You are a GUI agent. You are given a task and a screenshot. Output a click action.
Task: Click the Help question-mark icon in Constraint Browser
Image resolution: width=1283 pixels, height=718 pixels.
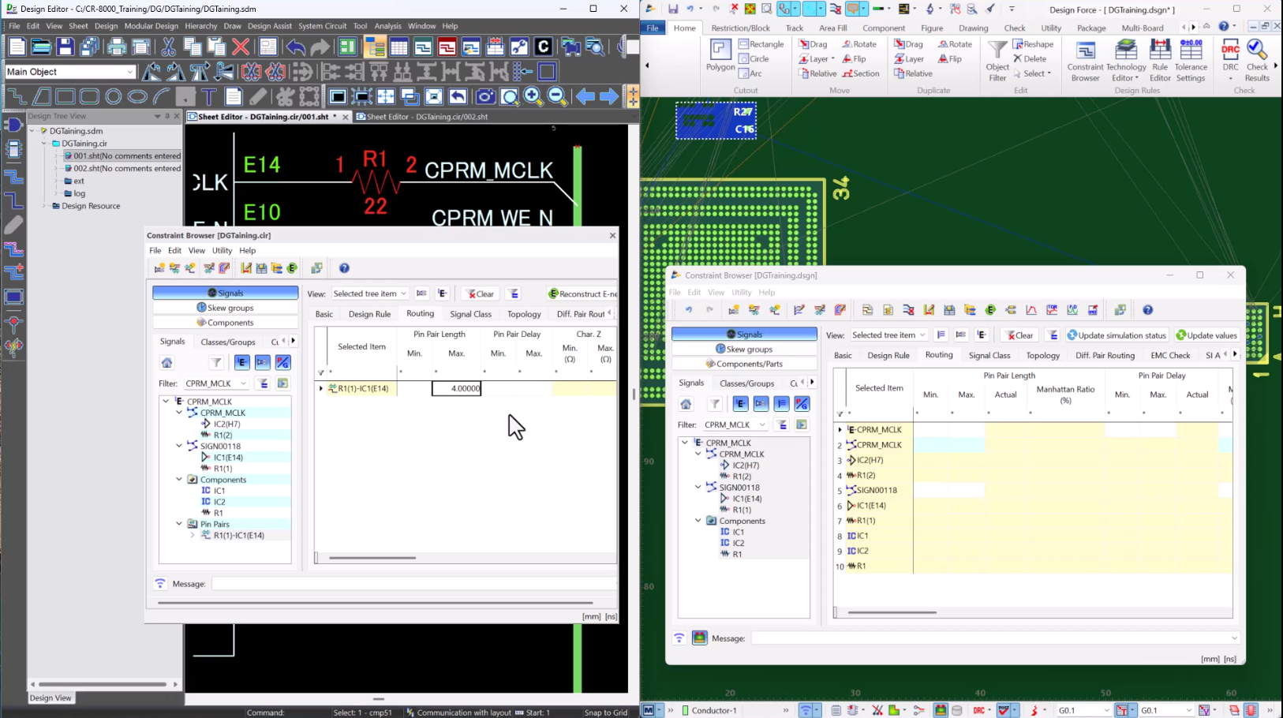click(x=344, y=268)
